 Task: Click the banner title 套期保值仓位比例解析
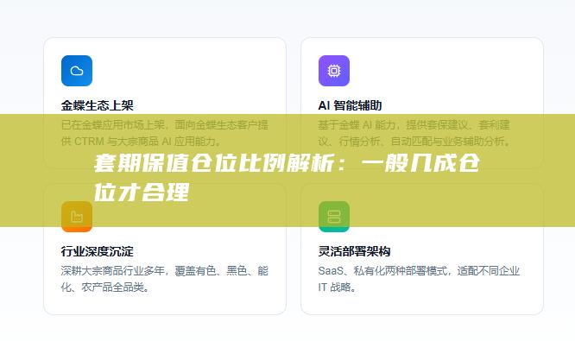coord(287,178)
